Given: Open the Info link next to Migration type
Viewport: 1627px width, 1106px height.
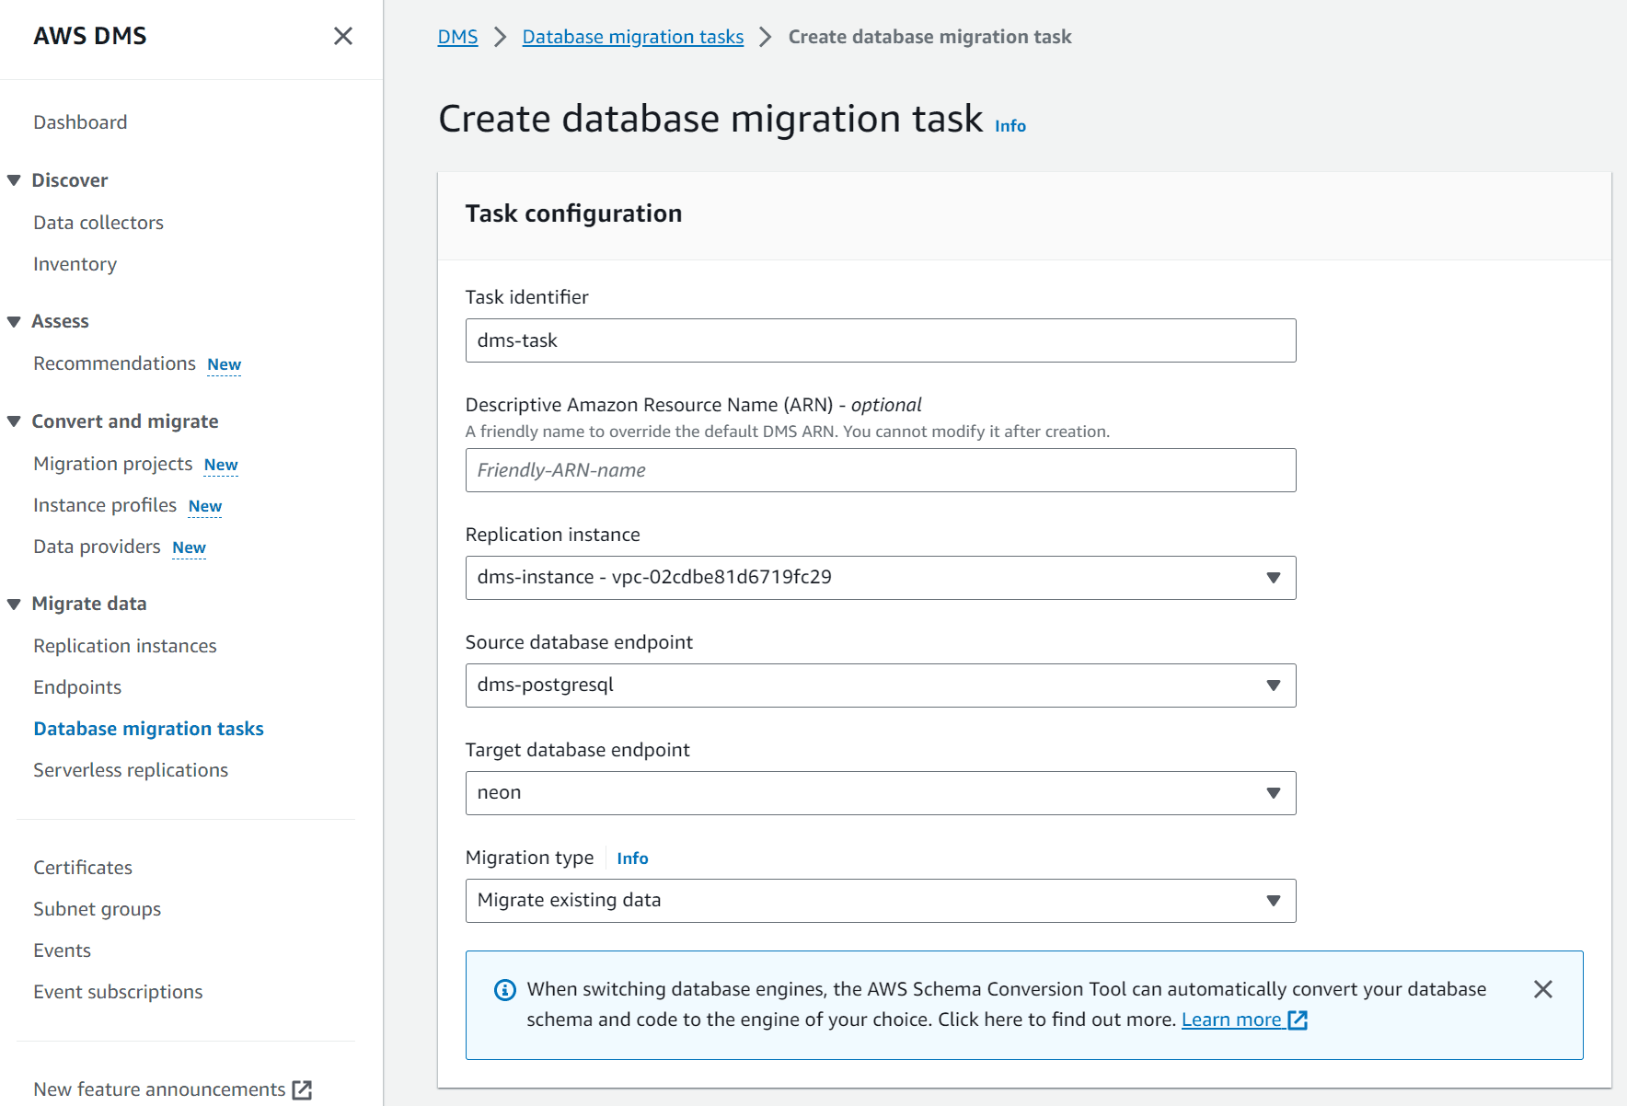Looking at the screenshot, I should point(632,858).
